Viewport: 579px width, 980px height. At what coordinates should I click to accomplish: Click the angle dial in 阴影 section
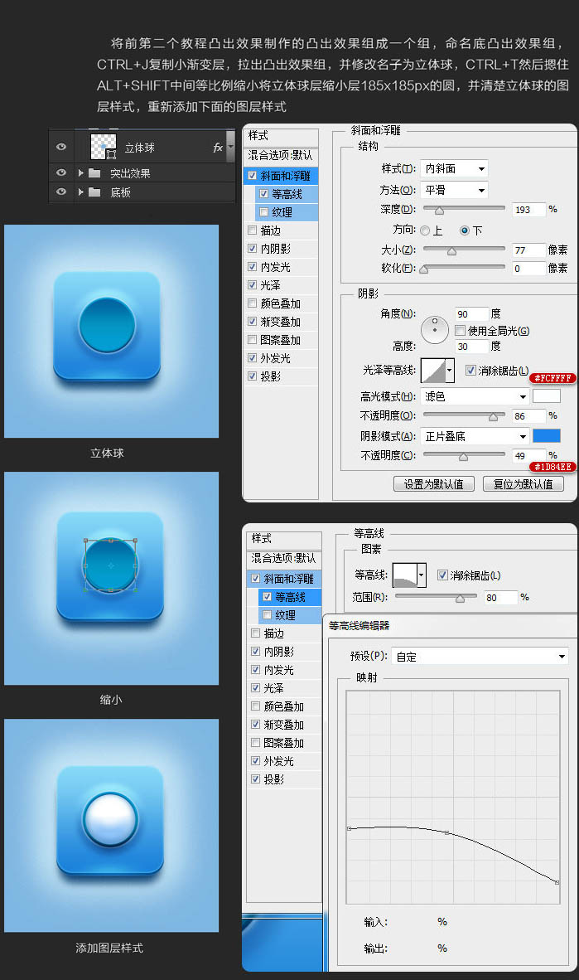[435, 330]
